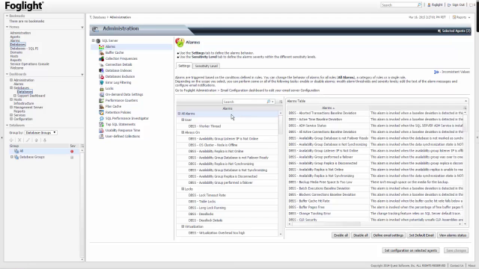The width and height of the screenshot is (479, 269).
Task: Collapse the Alarms Table panel arrow
Action: (x=466, y=101)
